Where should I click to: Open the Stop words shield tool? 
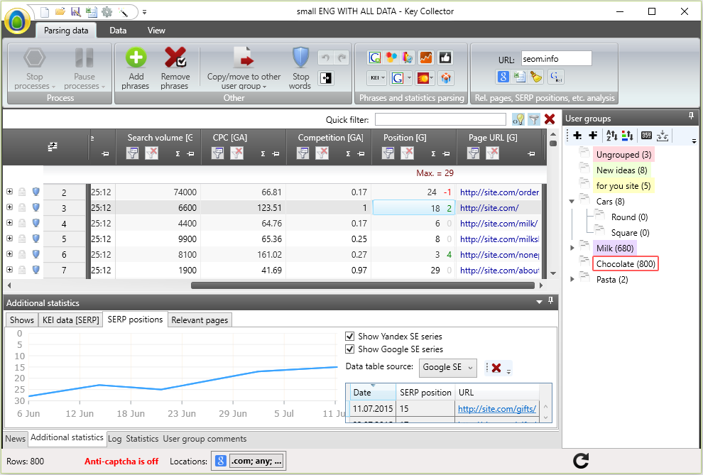click(x=300, y=58)
